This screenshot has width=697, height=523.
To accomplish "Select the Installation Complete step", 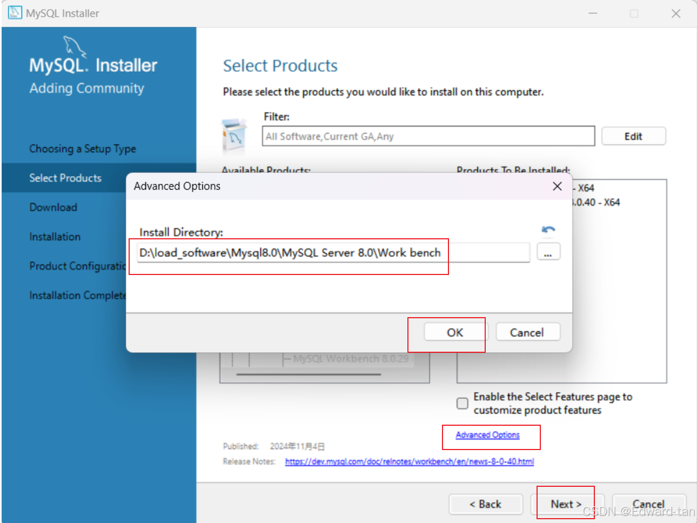I will [x=77, y=295].
